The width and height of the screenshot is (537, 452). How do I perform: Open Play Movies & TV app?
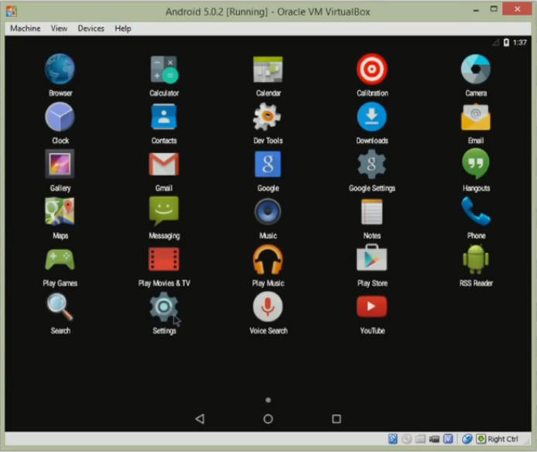click(164, 259)
